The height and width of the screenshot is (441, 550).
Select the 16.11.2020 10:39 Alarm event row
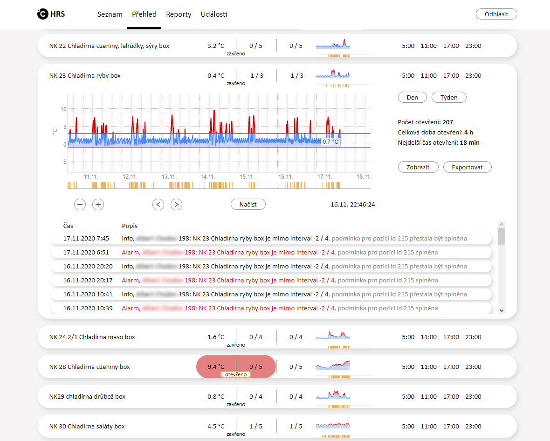tap(271, 308)
